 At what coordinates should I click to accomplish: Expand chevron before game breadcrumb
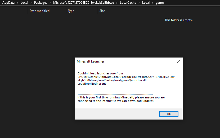click(152, 3)
